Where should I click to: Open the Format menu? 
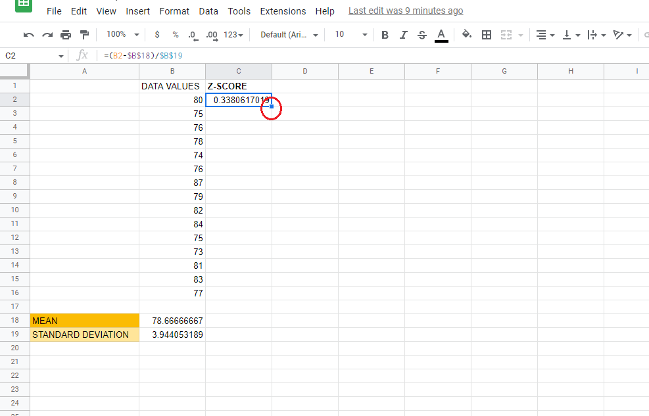[174, 11]
